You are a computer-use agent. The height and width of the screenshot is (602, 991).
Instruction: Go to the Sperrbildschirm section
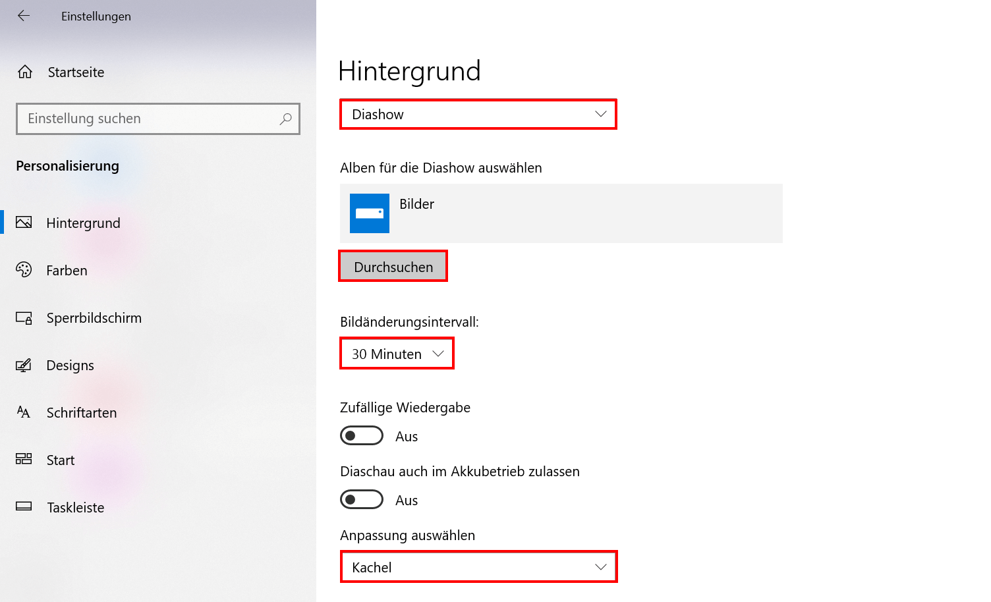tap(94, 318)
